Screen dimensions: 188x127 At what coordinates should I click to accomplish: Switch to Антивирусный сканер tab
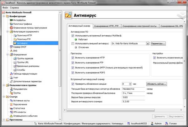79,26
